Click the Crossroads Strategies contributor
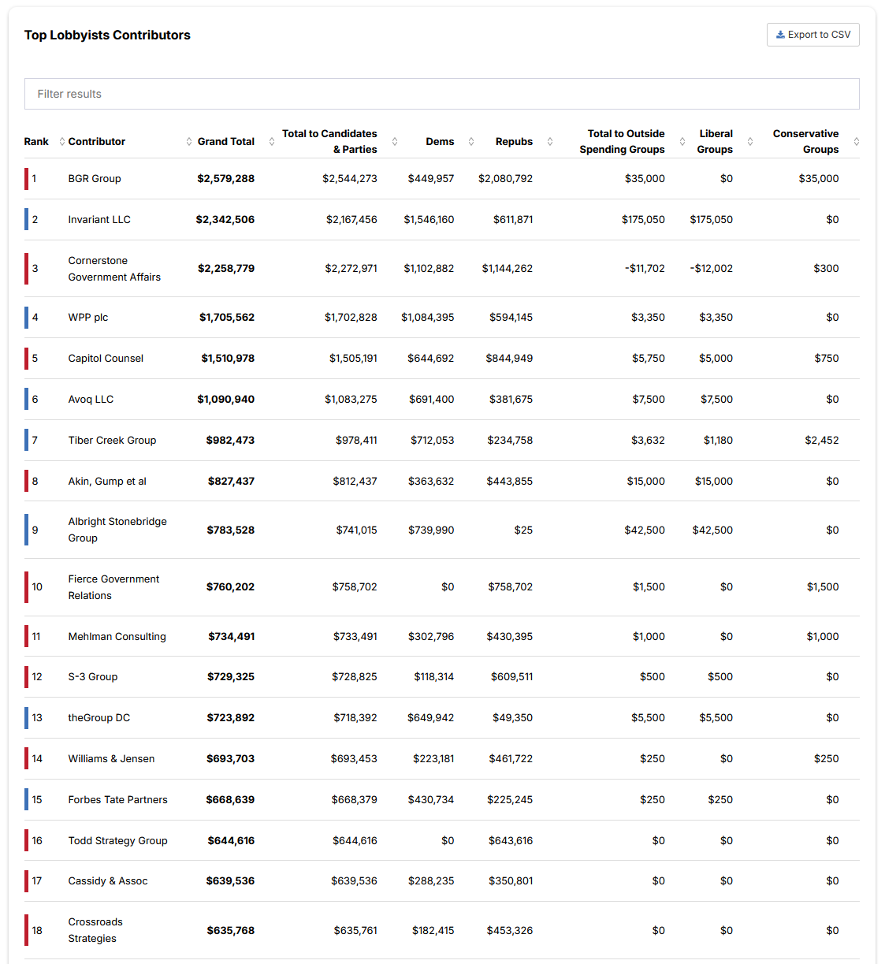885x964 pixels. coord(95,930)
